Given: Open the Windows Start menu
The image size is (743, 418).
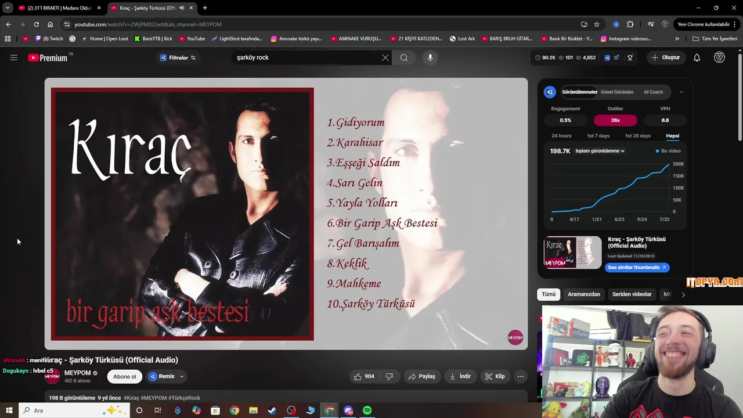Looking at the screenshot, I should (9, 410).
